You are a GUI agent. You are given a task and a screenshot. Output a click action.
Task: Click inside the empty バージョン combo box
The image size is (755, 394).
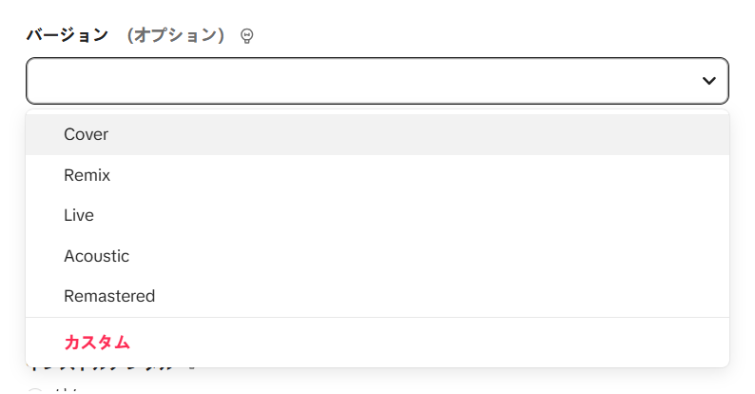[x=361, y=81]
